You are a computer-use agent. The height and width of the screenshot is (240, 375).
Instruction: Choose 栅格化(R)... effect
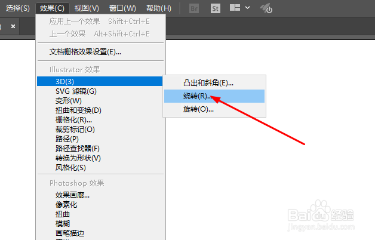click(x=100, y=120)
